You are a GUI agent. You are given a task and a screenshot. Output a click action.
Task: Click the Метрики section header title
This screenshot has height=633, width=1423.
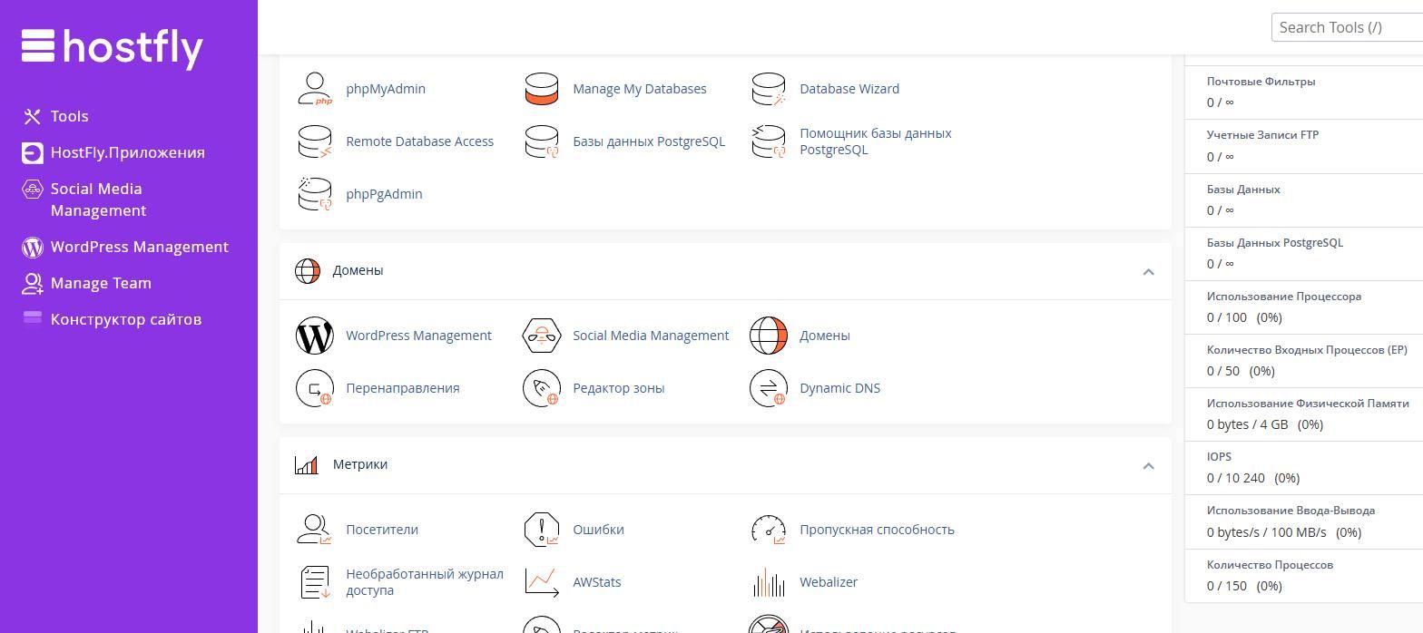pos(359,464)
